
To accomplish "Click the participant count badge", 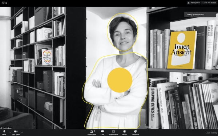I will 94,131.
